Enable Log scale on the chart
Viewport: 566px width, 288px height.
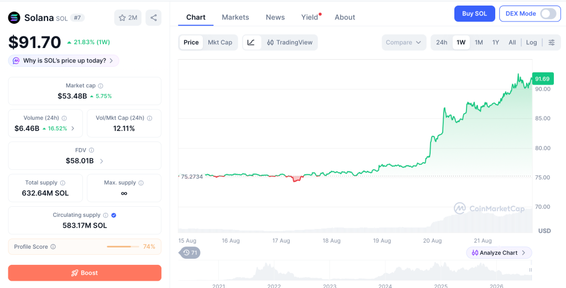coord(531,42)
